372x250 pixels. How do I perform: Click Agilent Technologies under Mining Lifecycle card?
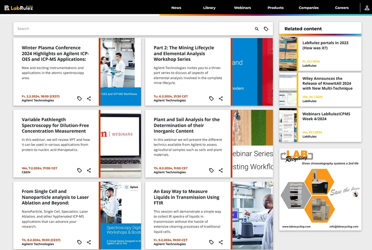170,100
